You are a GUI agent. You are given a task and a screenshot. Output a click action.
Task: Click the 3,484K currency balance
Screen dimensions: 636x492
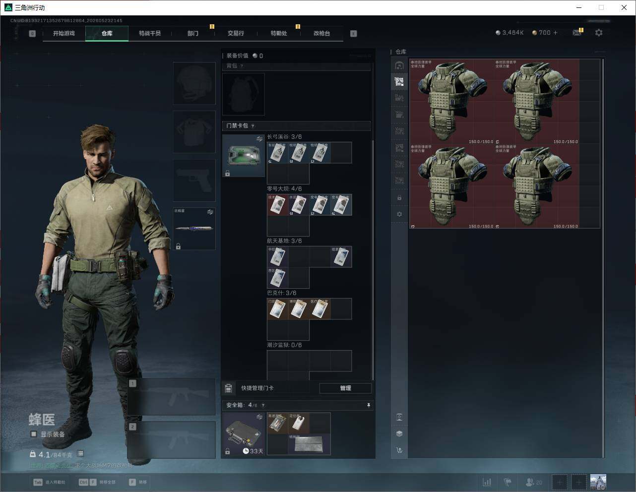coord(509,33)
